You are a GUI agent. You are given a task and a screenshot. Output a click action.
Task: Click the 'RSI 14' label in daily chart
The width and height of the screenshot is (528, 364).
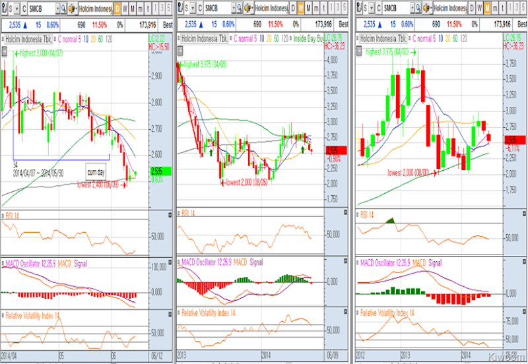[13, 216]
